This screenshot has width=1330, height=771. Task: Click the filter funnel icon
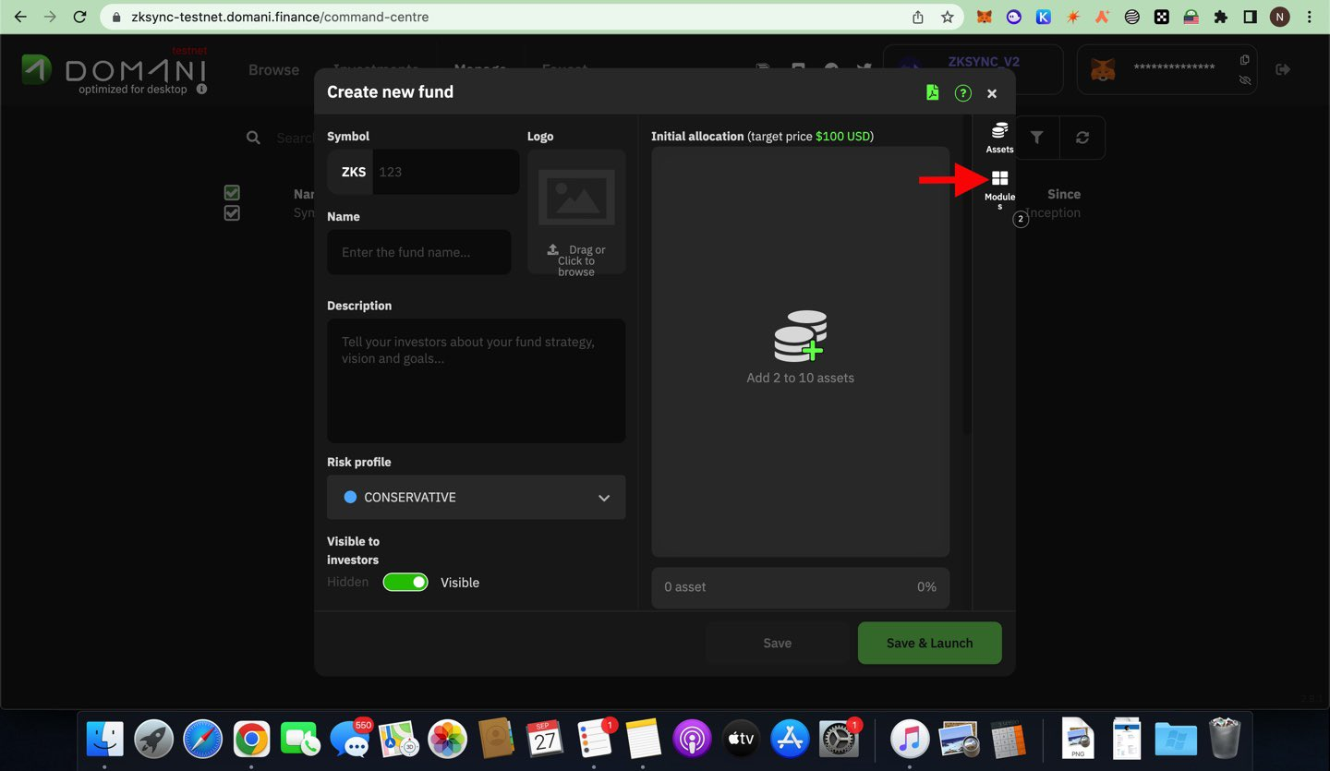click(1037, 138)
